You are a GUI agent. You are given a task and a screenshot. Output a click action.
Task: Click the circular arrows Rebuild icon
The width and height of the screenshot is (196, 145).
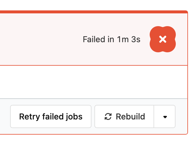(108, 116)
